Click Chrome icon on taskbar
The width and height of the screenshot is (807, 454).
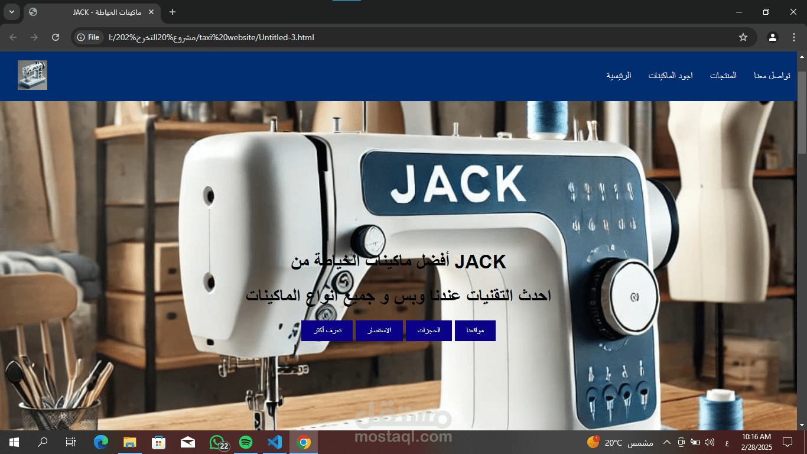click(303, 442)
